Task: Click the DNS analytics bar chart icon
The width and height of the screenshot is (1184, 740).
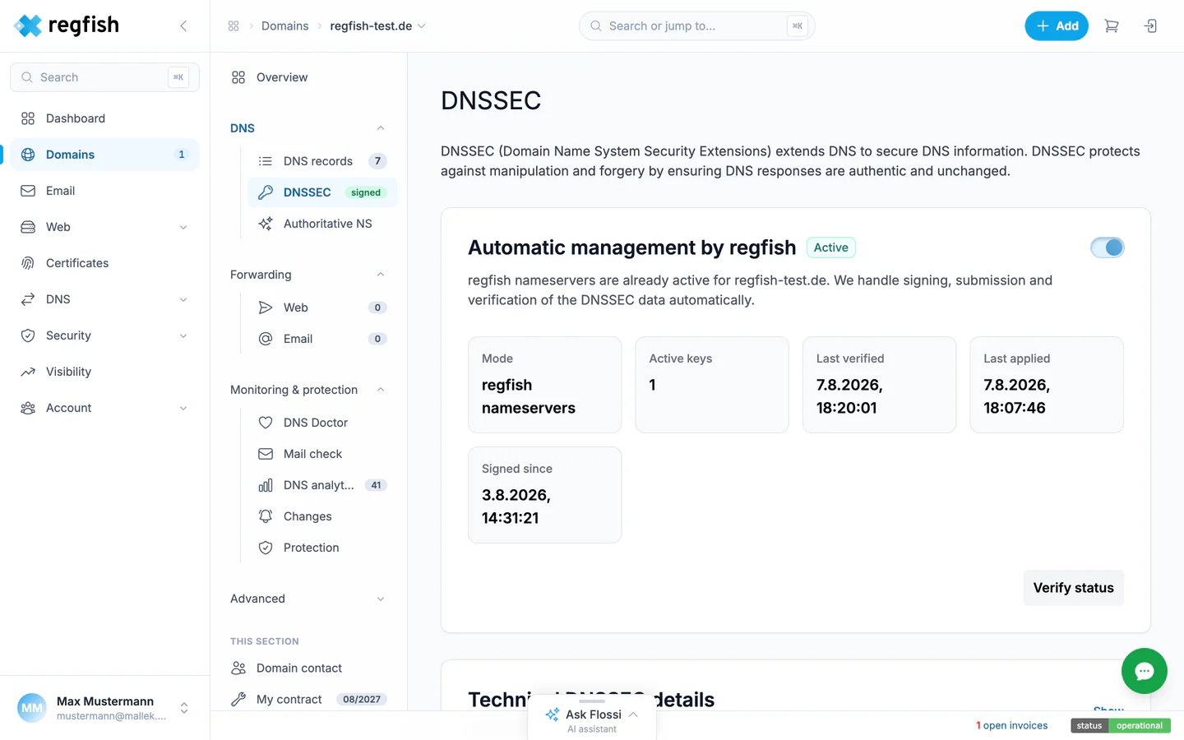Action: coord(266,485)
